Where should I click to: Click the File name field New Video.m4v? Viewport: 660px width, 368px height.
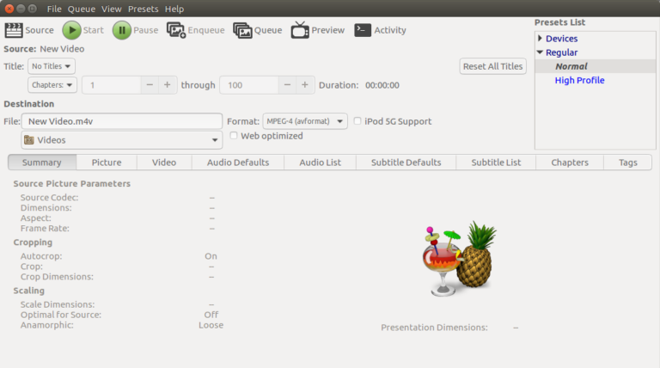click(x=122, y=121)
